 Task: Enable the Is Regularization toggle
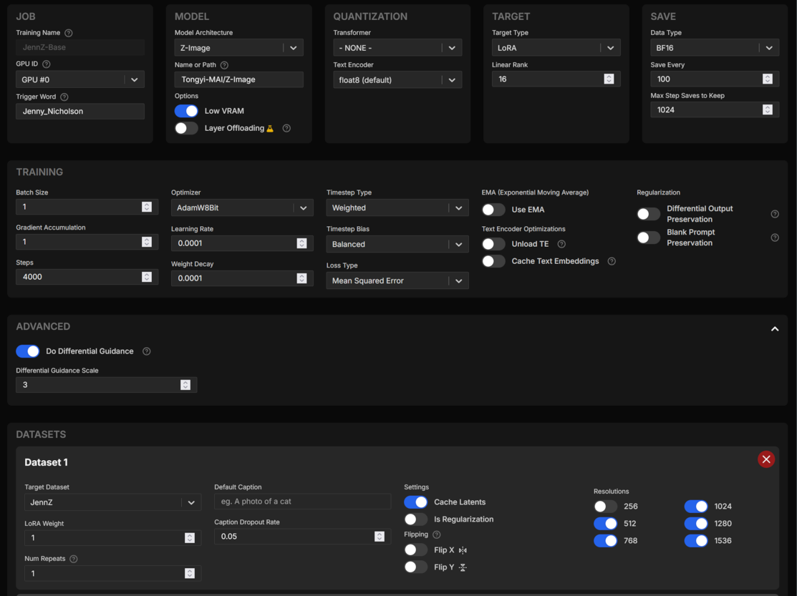(416, 519)
